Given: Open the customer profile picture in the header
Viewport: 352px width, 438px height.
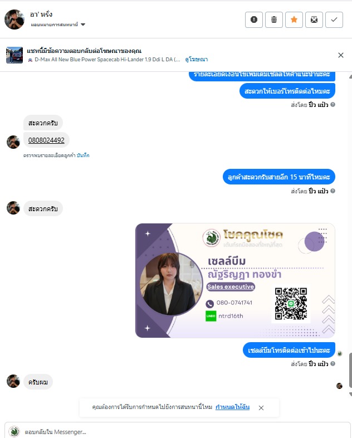Looking at the screenshot, I should pyautogui.click(x=14, y=20).
